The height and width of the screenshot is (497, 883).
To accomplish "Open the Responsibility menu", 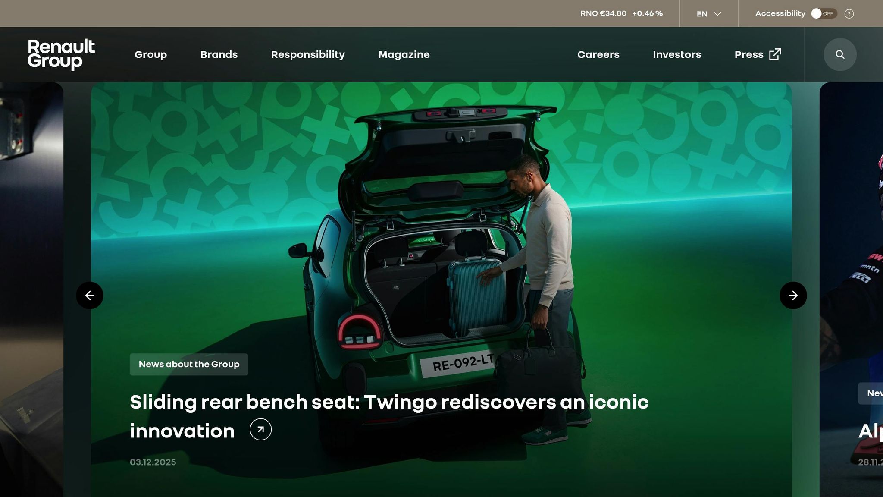I will (308, 55).
